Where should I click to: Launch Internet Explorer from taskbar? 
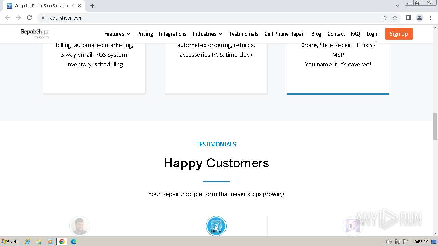point(27,242)
